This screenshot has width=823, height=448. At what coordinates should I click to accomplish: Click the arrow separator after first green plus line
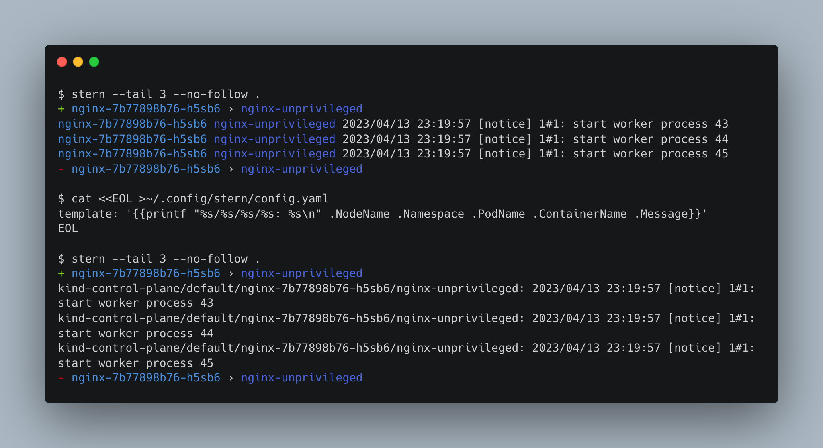[231, 109]
